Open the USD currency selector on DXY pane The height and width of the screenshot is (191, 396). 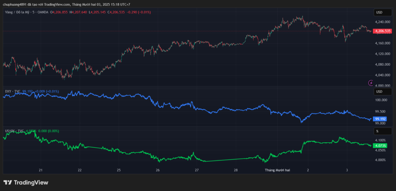(x=379, y=92)
